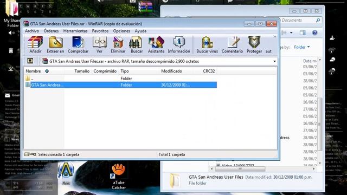Click the Total 1 carpeta status text
Image resolution: width=347 pixels, height=195 pixels.
pos(172,154)
